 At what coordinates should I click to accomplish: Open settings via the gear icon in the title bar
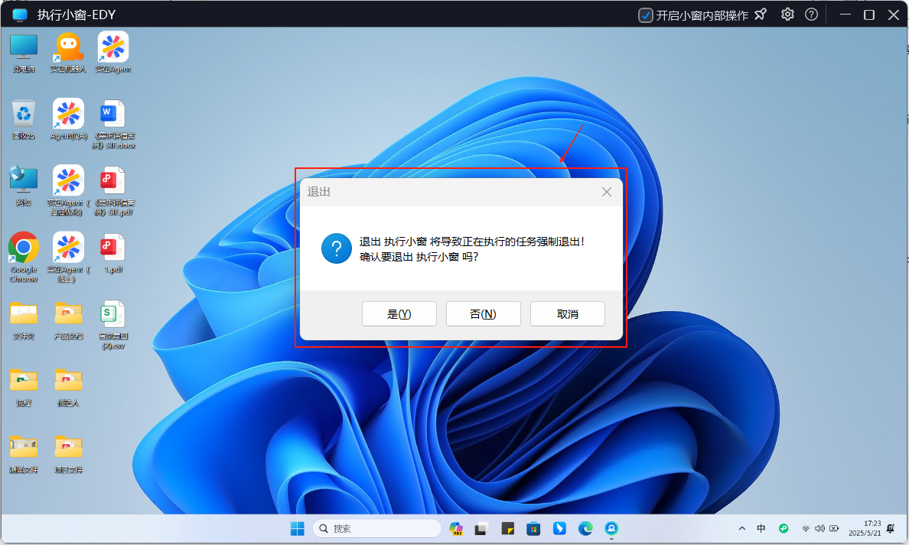pyautogui.click(x=787, y=15)
